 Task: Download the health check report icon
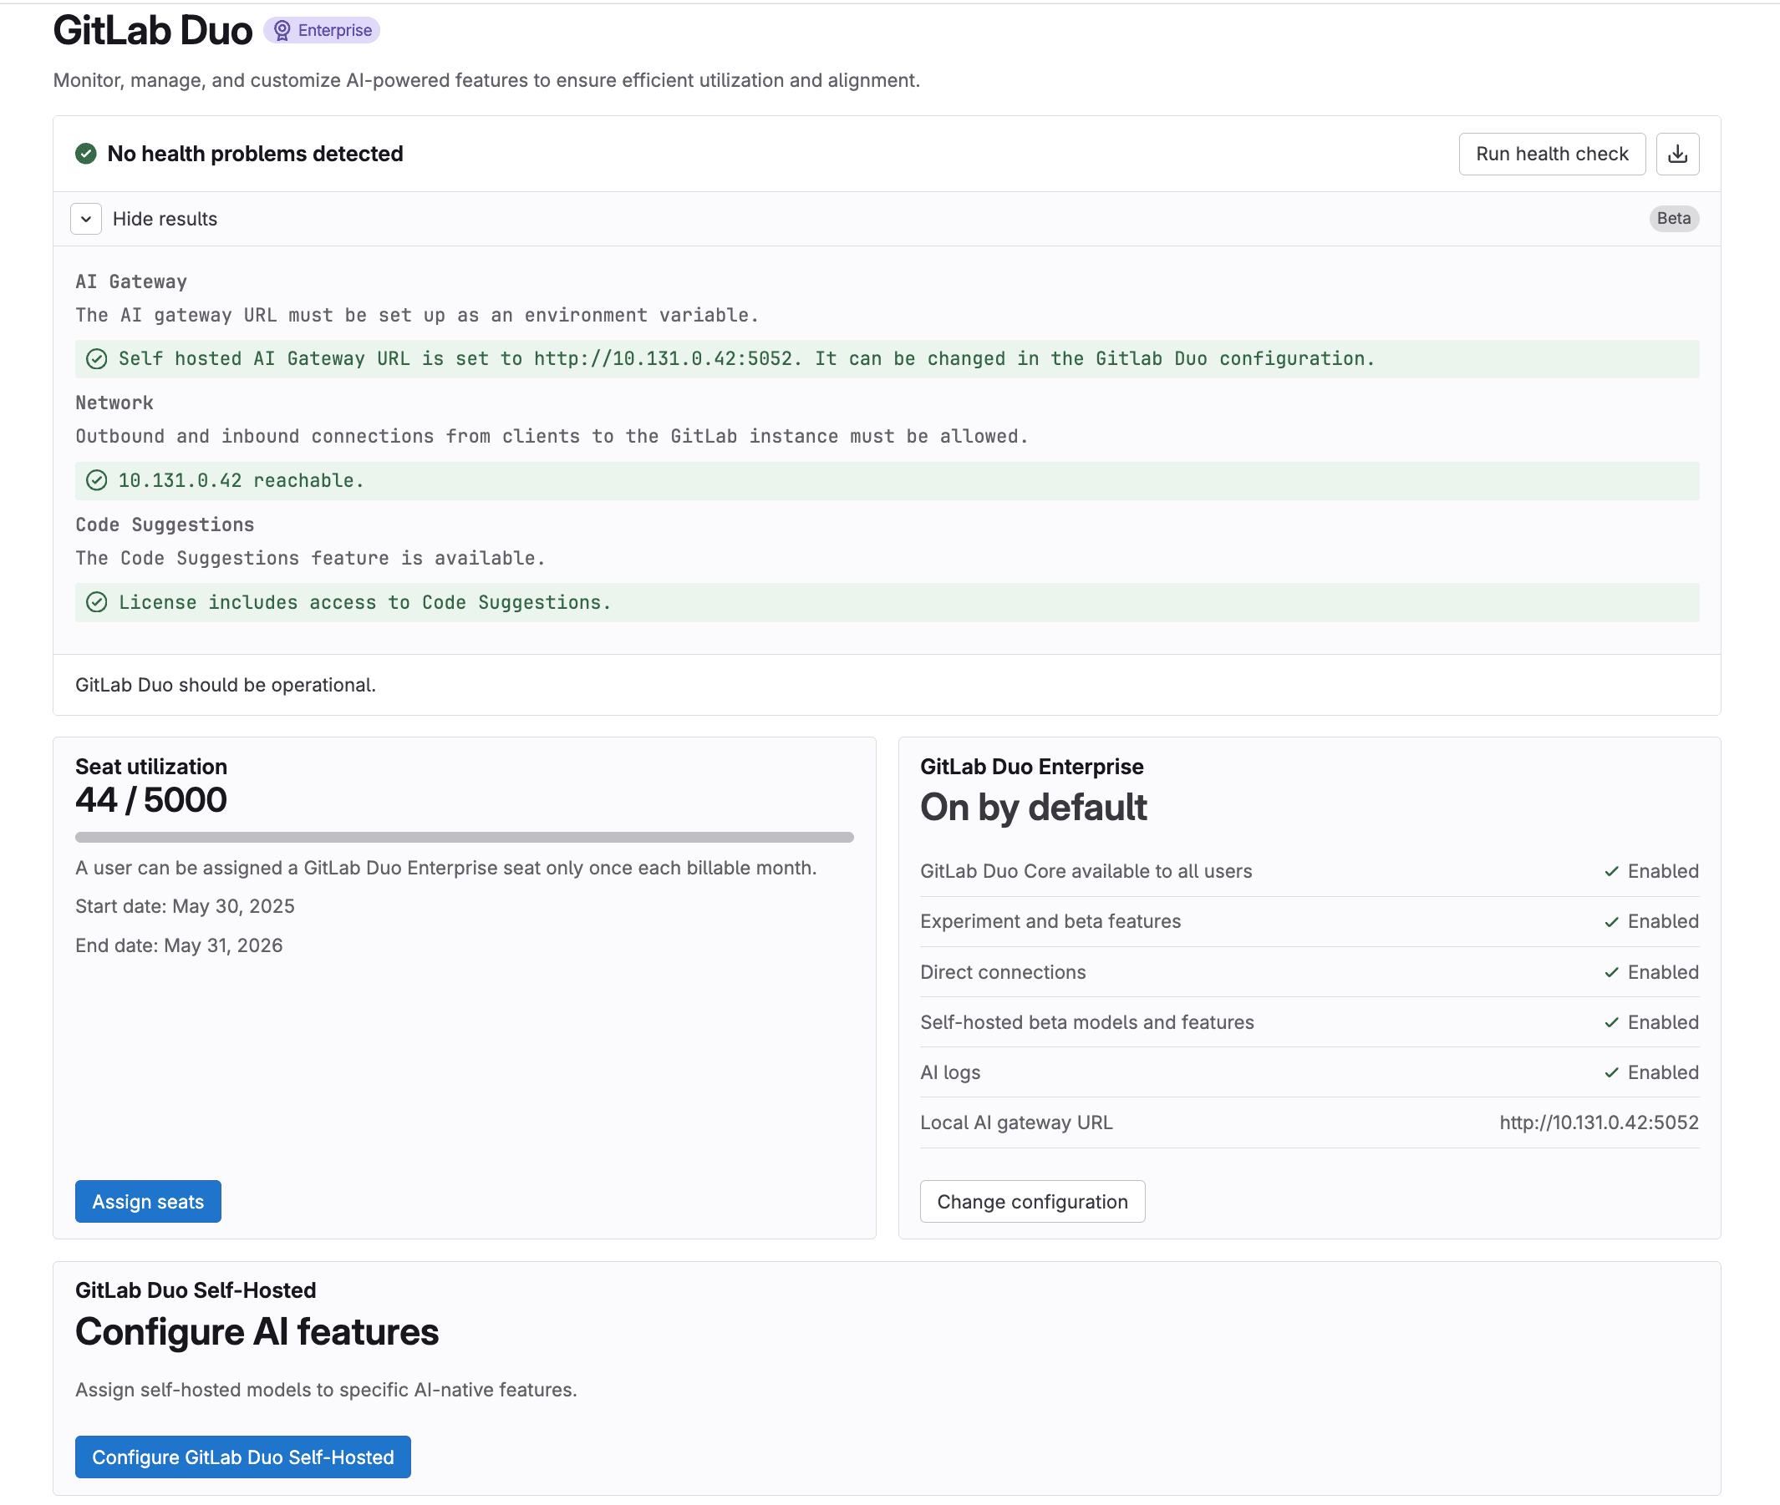coord(1676,154)
